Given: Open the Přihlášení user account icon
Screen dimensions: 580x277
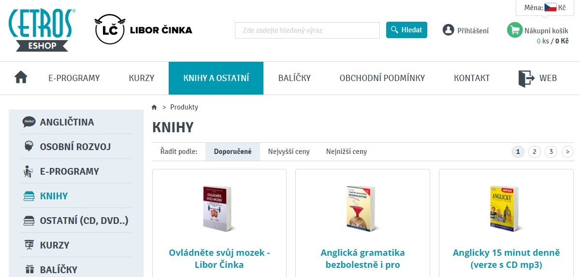Looking at the screenshot, I should click(x=448, y=30).
